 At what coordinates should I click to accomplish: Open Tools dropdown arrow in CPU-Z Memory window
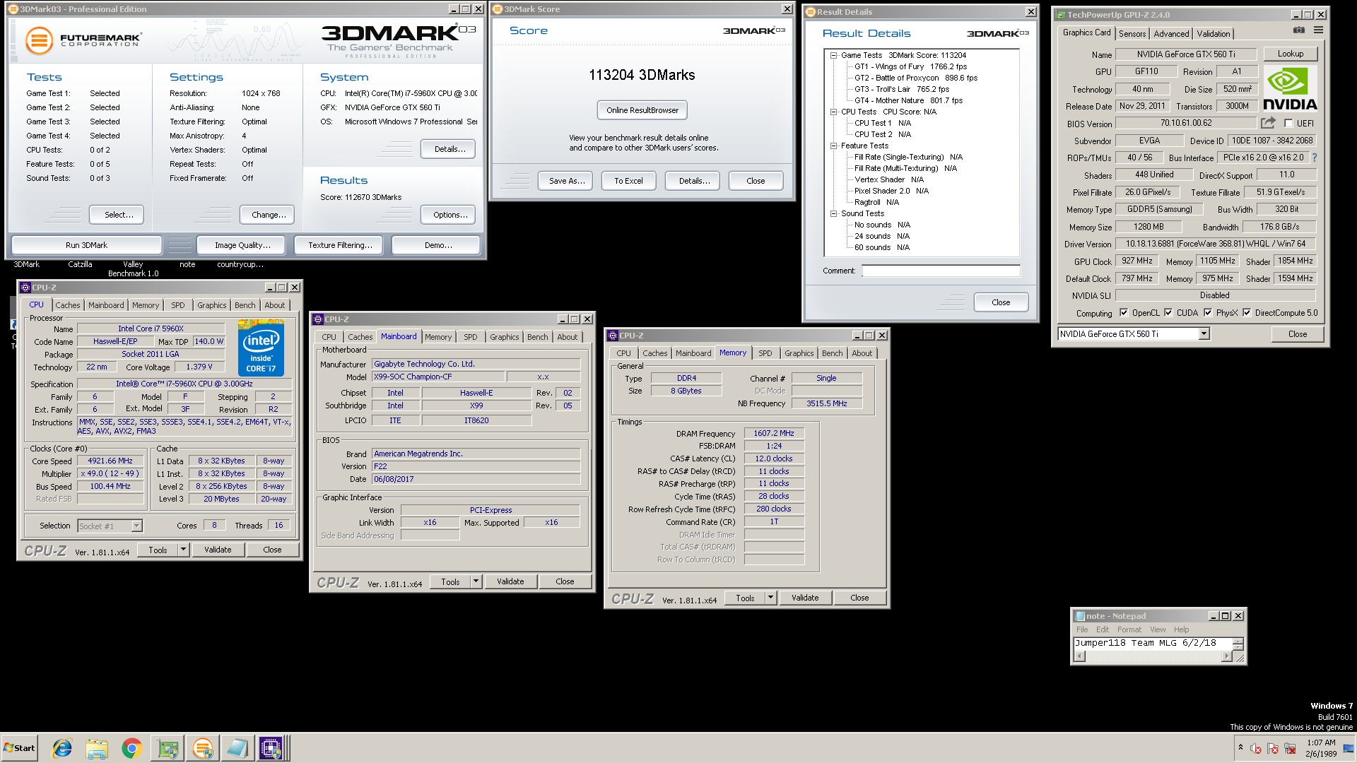[x=770, y=598]
